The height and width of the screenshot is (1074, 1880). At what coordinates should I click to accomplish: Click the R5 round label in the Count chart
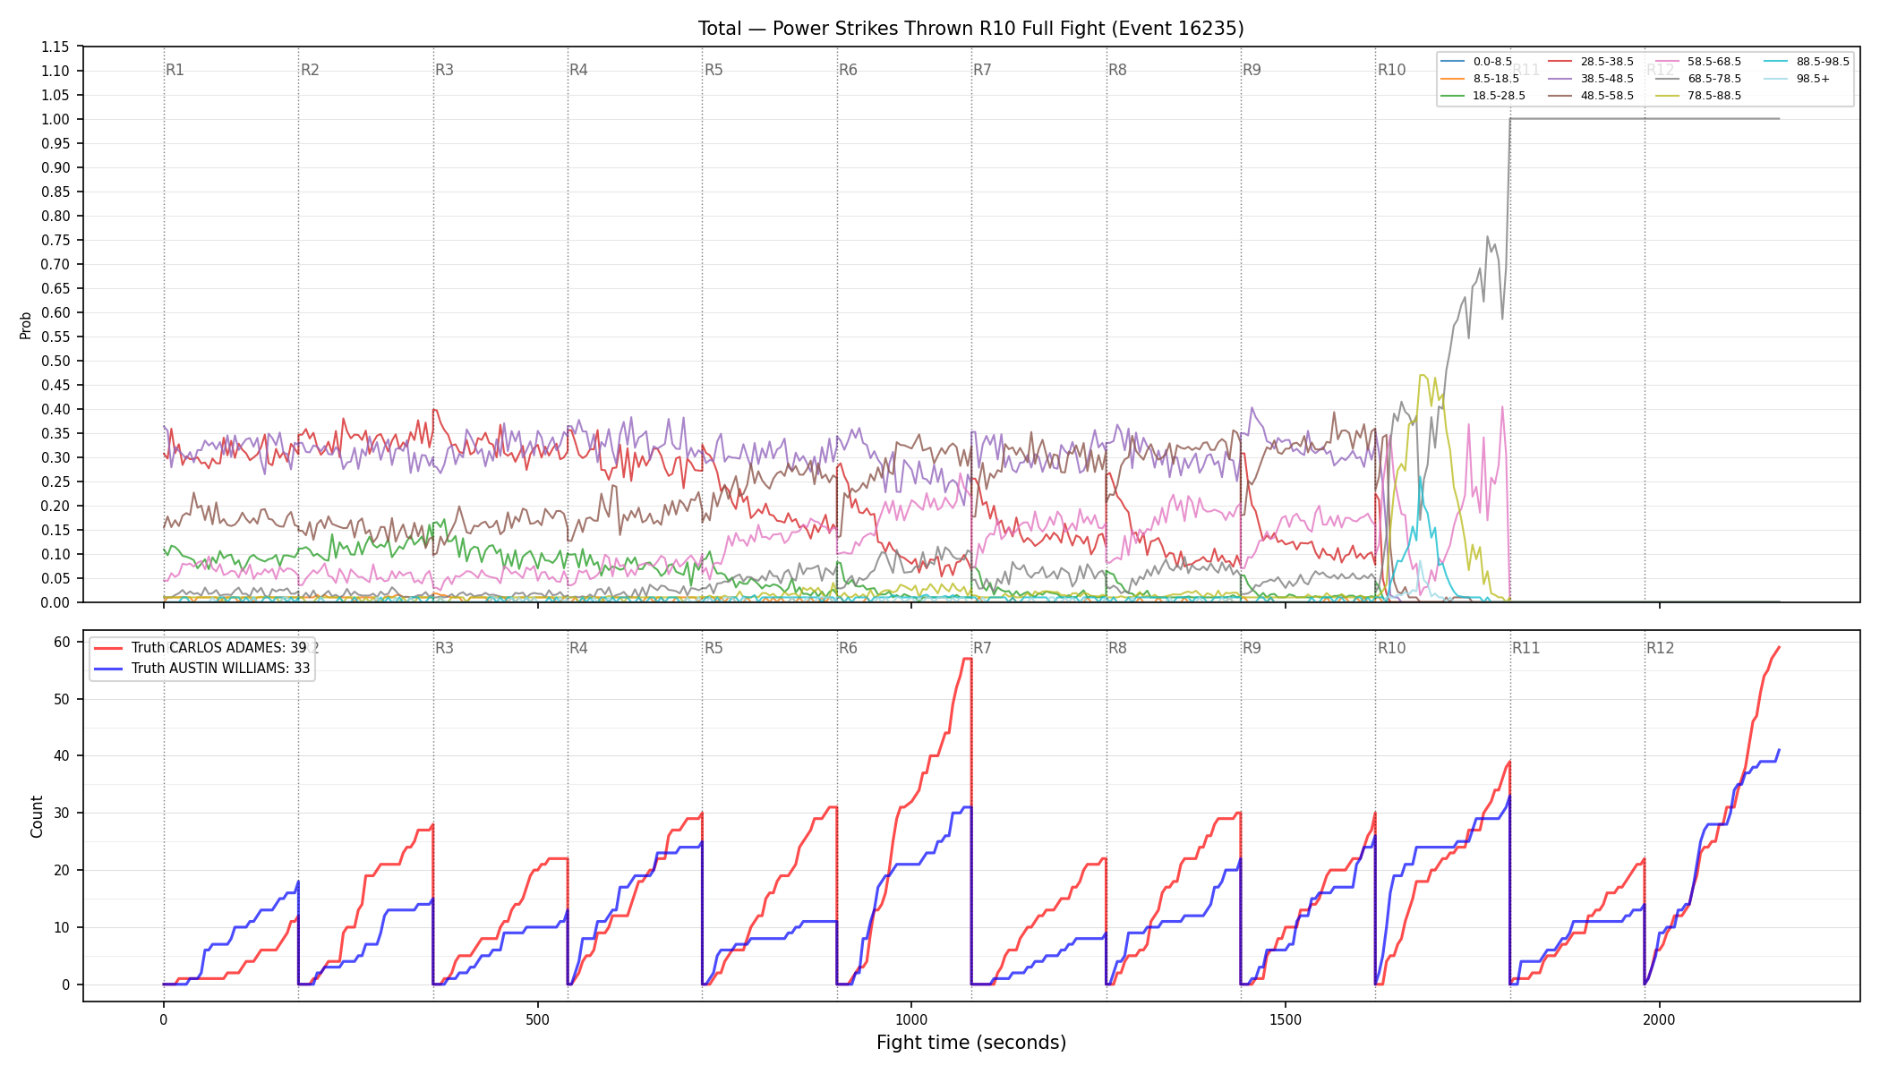click(714, 648)
